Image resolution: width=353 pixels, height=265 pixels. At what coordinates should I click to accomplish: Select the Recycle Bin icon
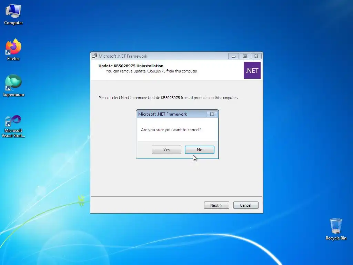pos(336,229)
